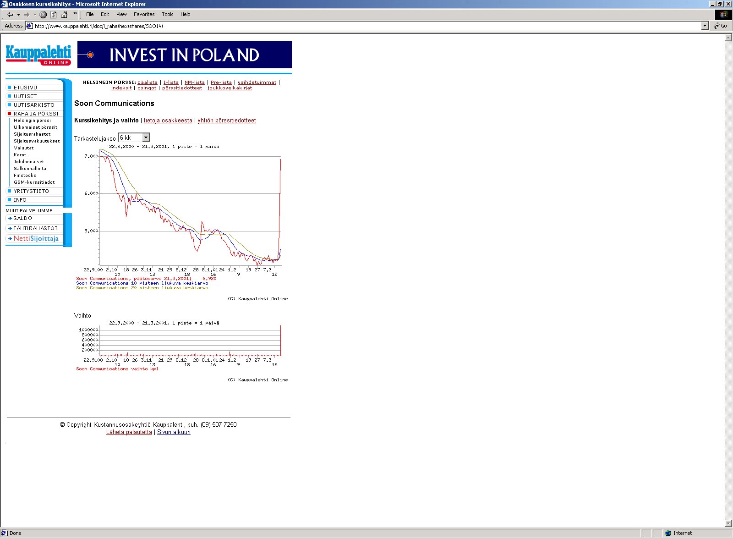
Task: Expand the address bar history dropdown
Action: coord(705,26)
